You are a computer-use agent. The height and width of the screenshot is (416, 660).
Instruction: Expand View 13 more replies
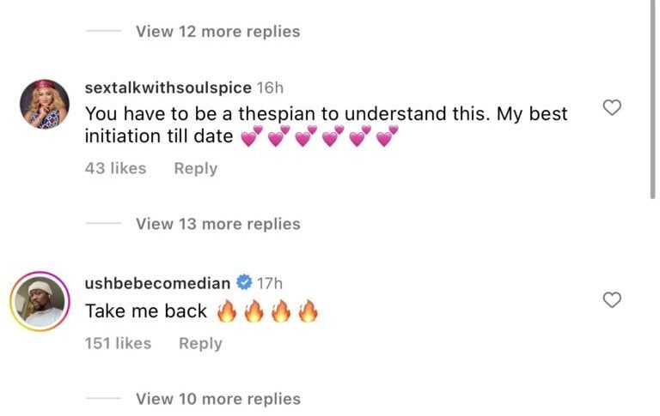(x=217, y=224)
